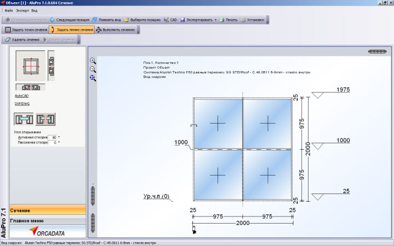The width and height of the screenshot is (394, 246).
Task: Toggle 'Задать точки сечения' mode
Action: [26, 30]
